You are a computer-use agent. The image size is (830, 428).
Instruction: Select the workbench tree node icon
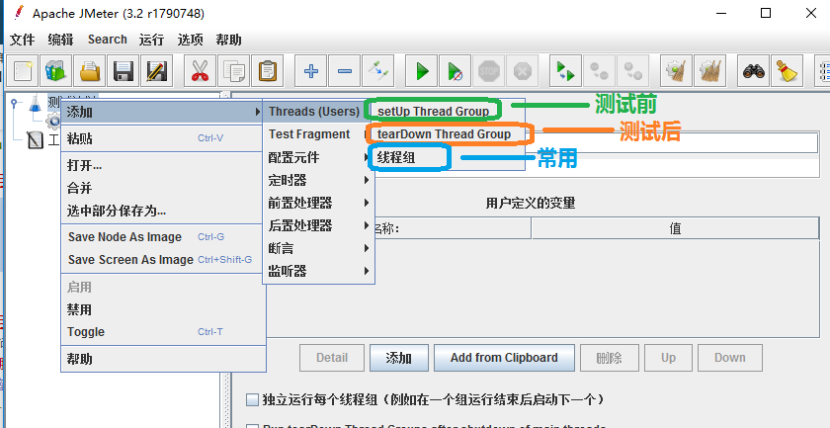(x=35, y=139)
